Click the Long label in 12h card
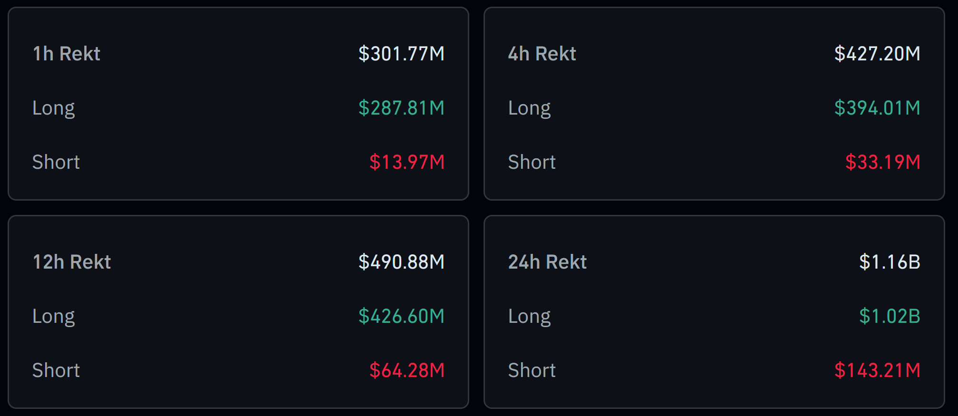The height and width of the screenshot is (416, 958). tap(54, 317)
